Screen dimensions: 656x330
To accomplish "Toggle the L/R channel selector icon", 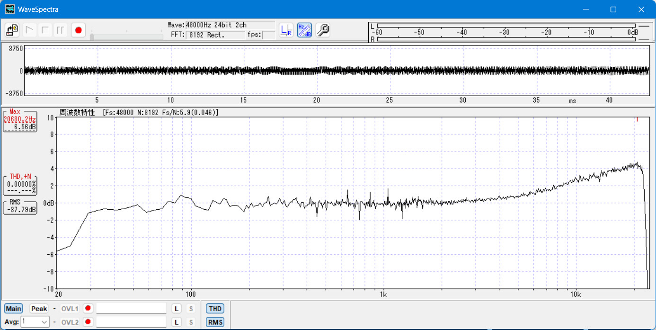I will (x=286, y=30).
